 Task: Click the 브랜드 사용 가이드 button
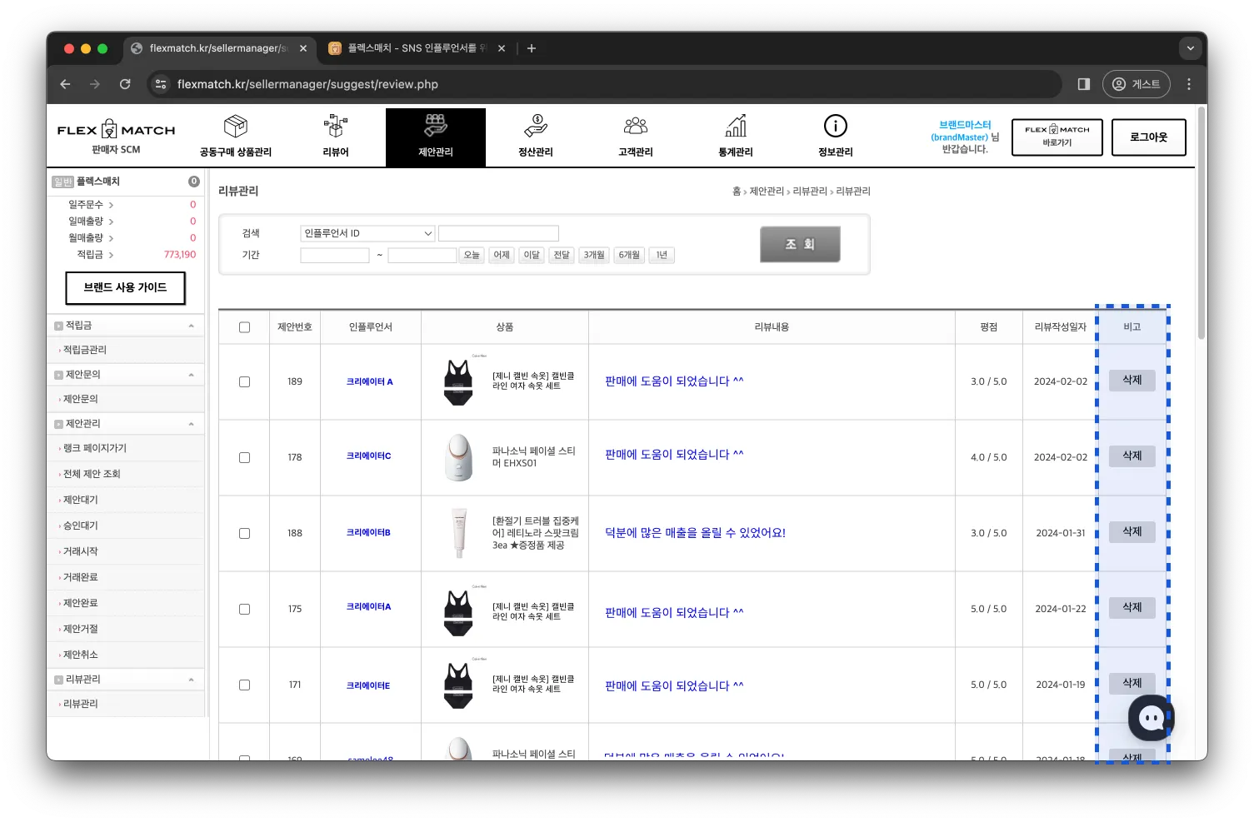(125, 287)
